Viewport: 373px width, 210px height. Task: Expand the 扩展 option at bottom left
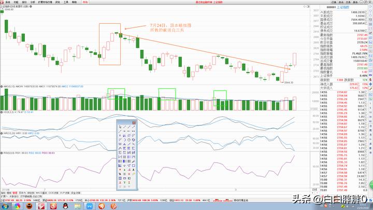[4, 197]
